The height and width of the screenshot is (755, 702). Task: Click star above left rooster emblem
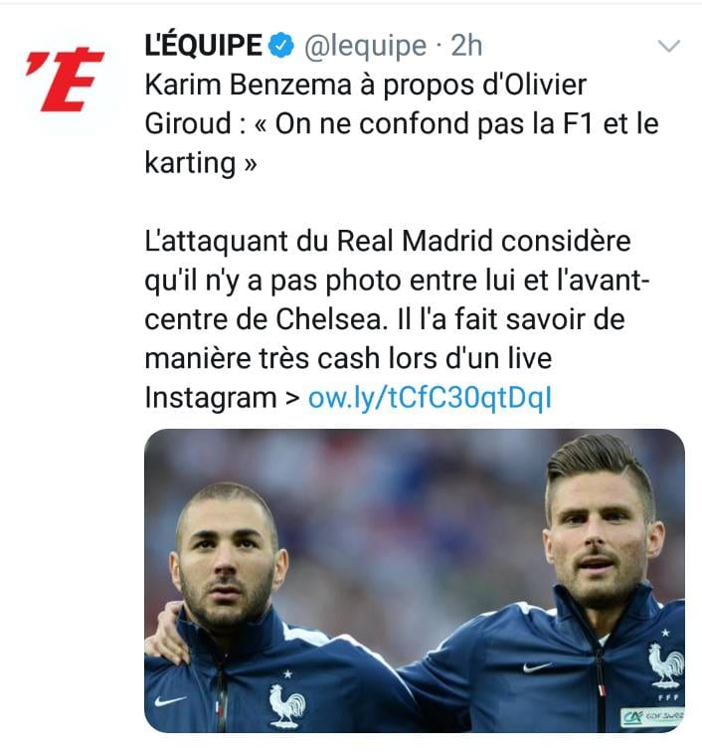[x=287, y=674]
